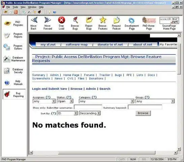Click the Submitter username input field
This screenshot has width=184, height=162.
tap(88, 107)
